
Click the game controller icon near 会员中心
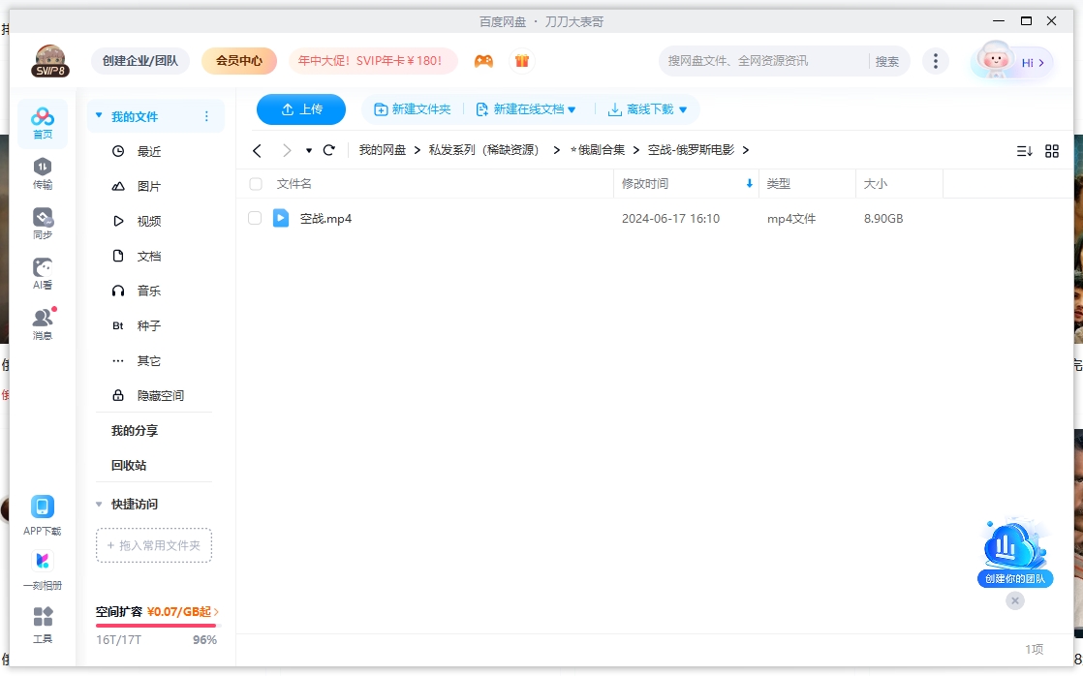483,60
